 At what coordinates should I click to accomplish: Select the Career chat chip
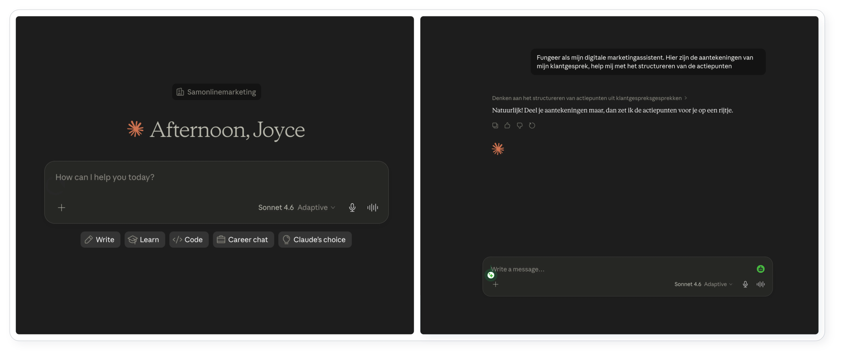(x=243, y=240)
